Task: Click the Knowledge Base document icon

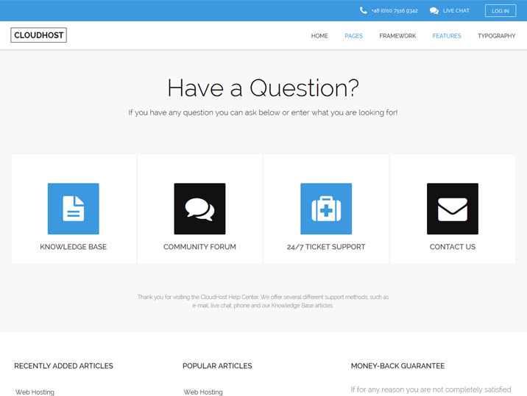Action: [73, 209]
